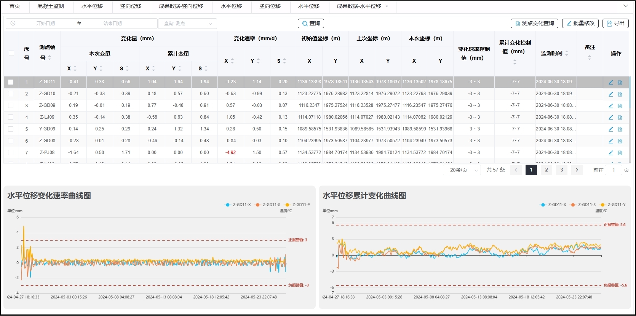Screen dimensions: 636x316
Task: Toggle Z-GD11-Y legend in rate chart
Action: coord(297,205)
